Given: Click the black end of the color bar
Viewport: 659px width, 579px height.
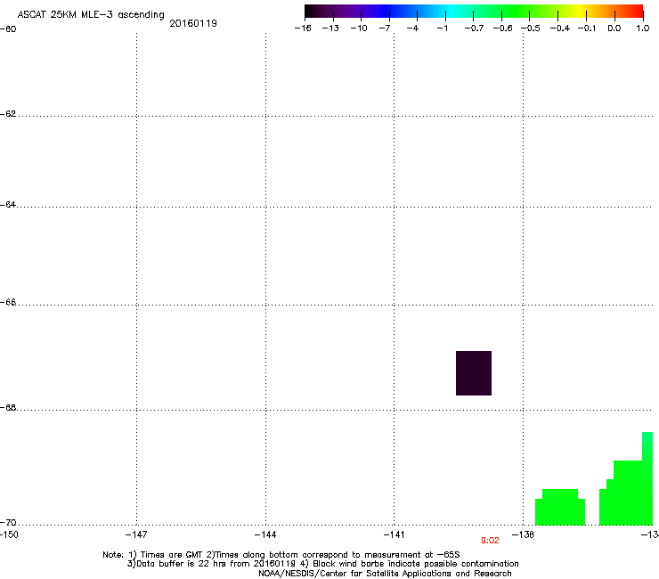Looking at the screenshot, I should [x=311, y=11].
